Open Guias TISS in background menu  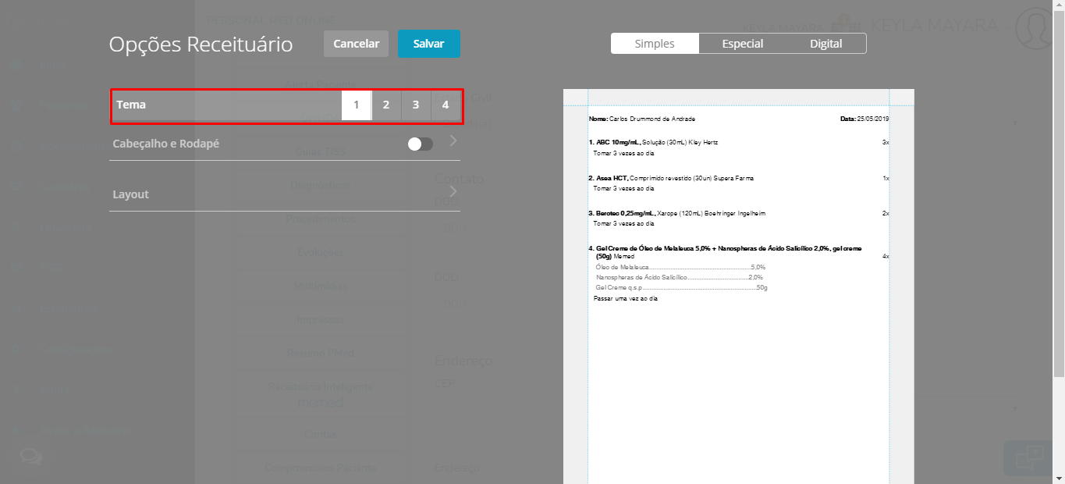321,151
